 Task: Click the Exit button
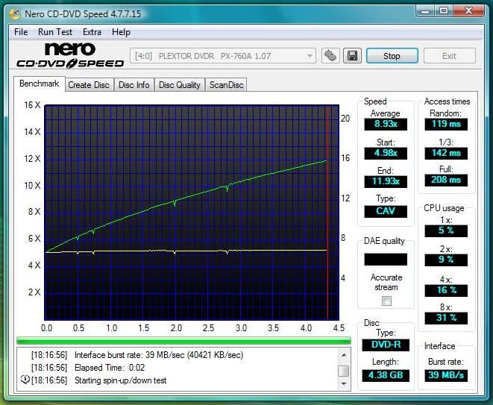click(x=449, y=56)
